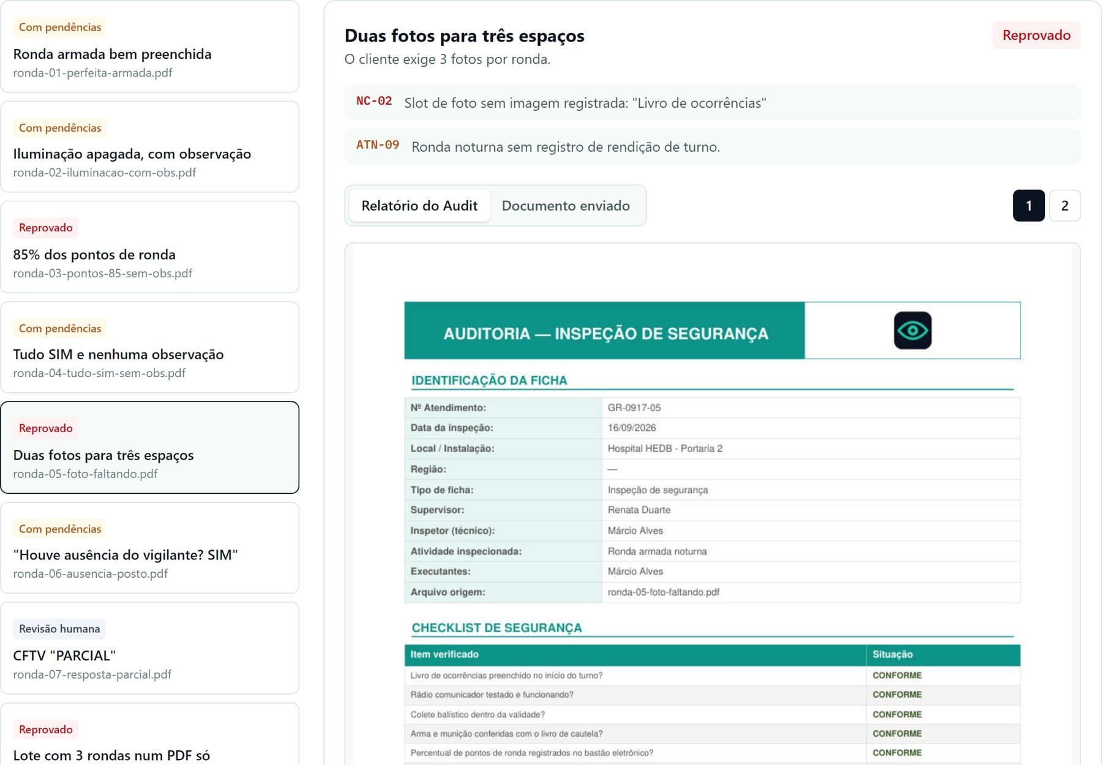Click the Reprovado status badge in header

pos(1036,35)
